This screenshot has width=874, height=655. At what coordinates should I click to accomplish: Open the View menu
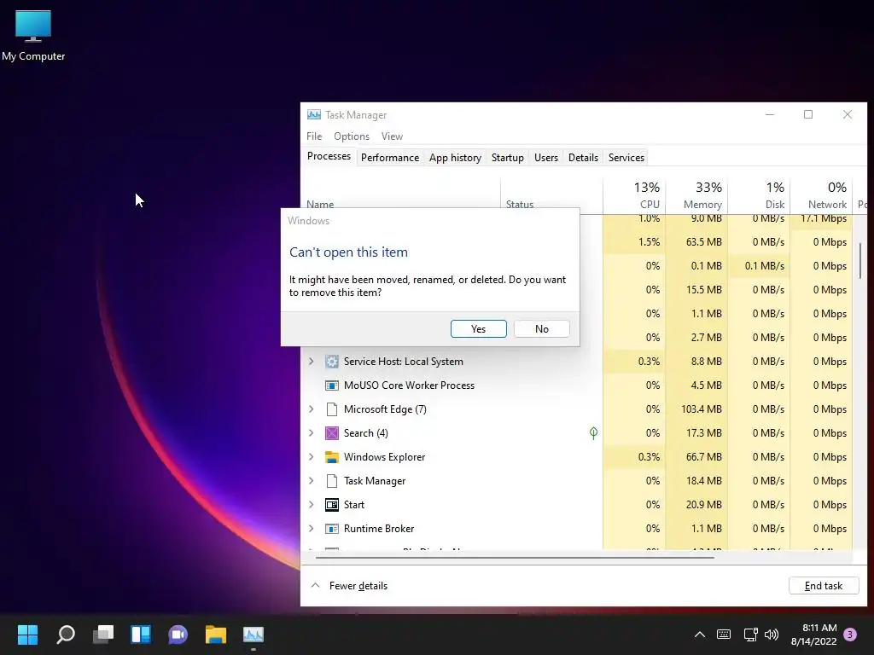[x=392, y=136]
